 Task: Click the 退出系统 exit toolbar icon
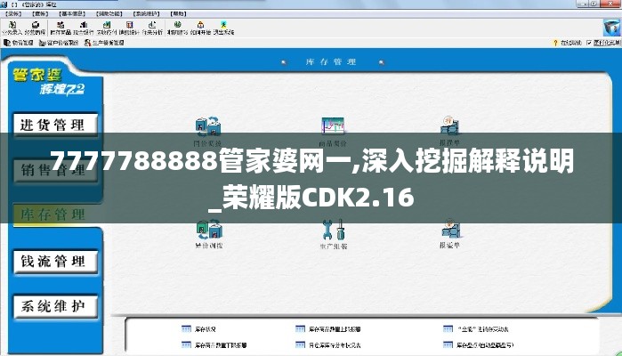(223, 28)
